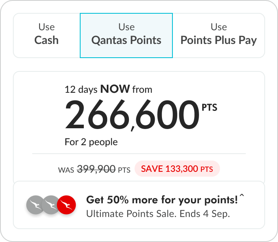Click the Qantas Points bold label
The image size is (278, 242).
coord(127,40)
